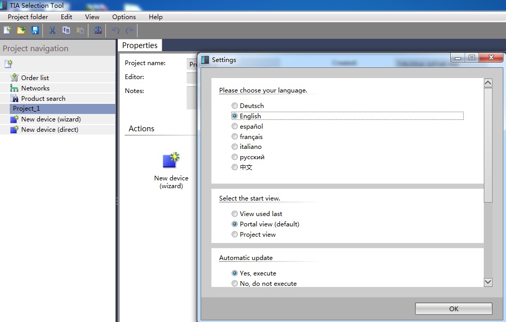Click the Settings vertical scrollbar thumb
The height and width of the screenshot is (322, 506).
pyautogui.click(x=488, y=145)
